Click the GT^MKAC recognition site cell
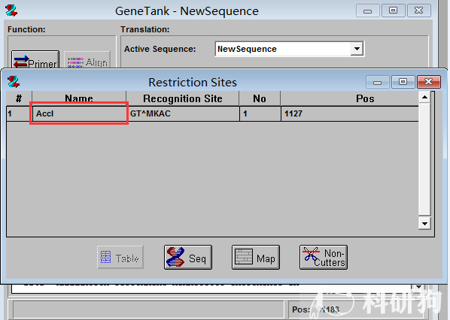The height and width of the screenshot is (320, 450). click(183, 113)
